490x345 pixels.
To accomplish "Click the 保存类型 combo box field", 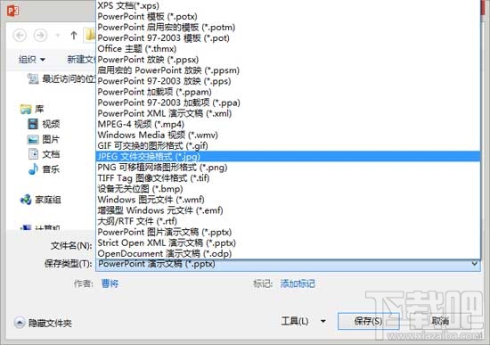I will point(288,264).
